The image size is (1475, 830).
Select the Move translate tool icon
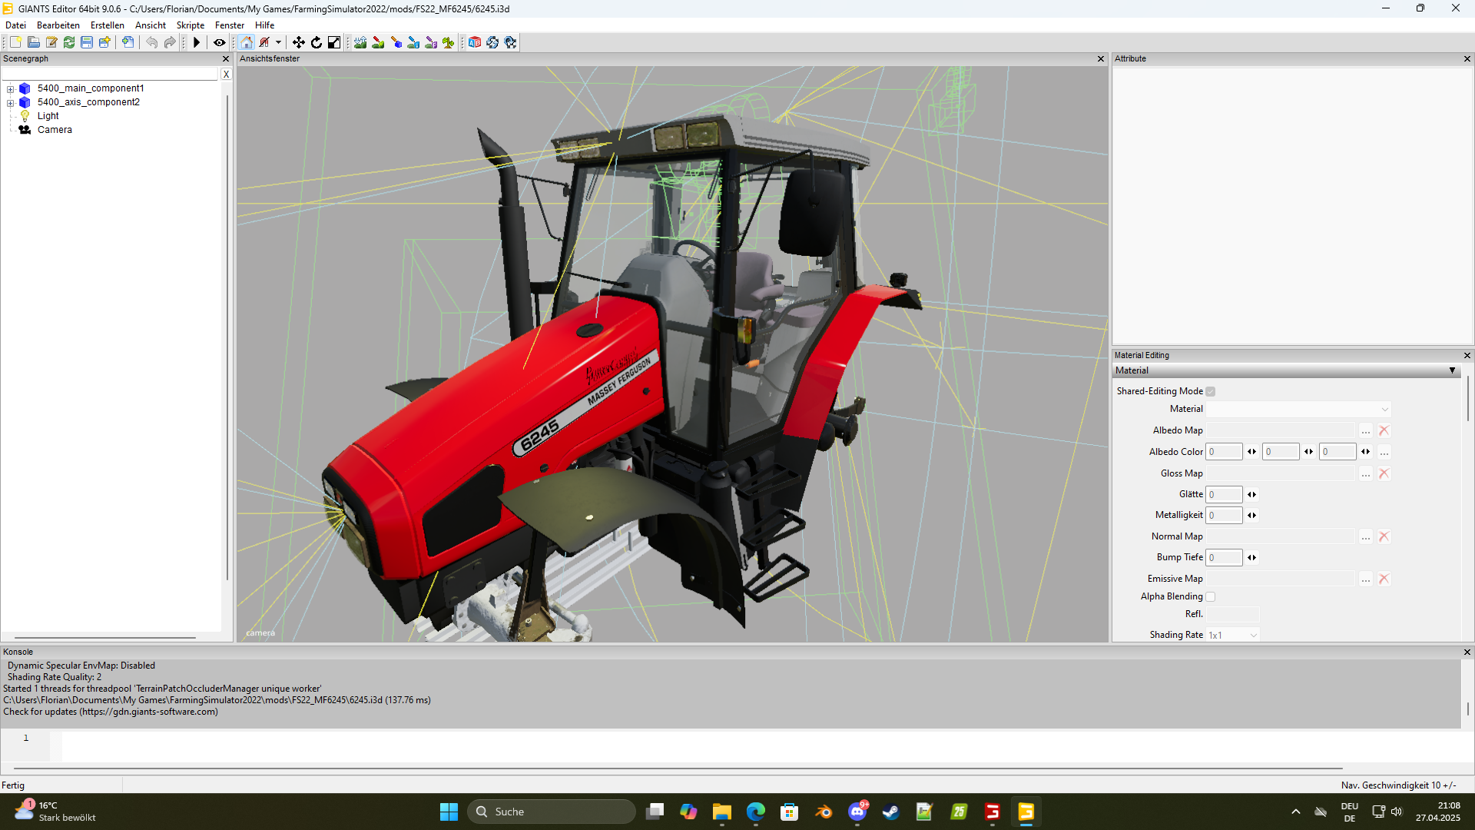click(x=299, y=42)
